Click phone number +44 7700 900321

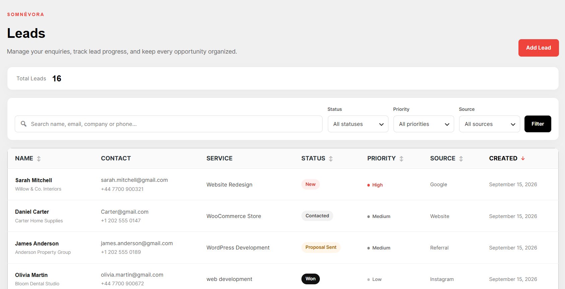tap(122, 189)
